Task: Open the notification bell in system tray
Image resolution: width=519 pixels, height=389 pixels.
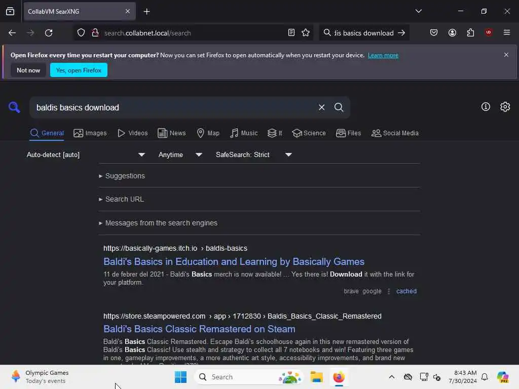Action: [x=485, y=377]
